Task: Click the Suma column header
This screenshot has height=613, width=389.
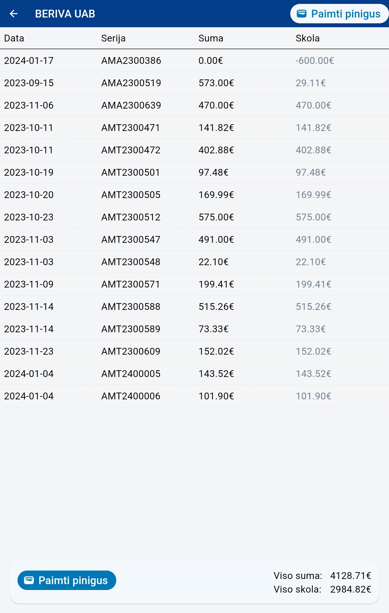Action: point(211,38)
